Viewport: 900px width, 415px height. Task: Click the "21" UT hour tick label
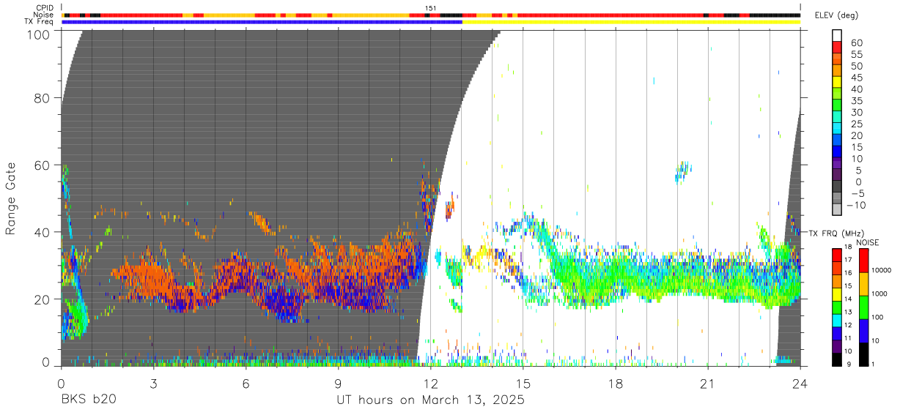coord(707,383)
